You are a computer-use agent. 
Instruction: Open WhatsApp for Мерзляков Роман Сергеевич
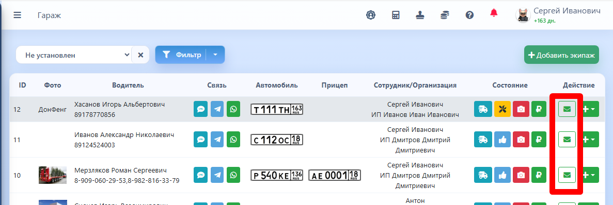point(233,175)
